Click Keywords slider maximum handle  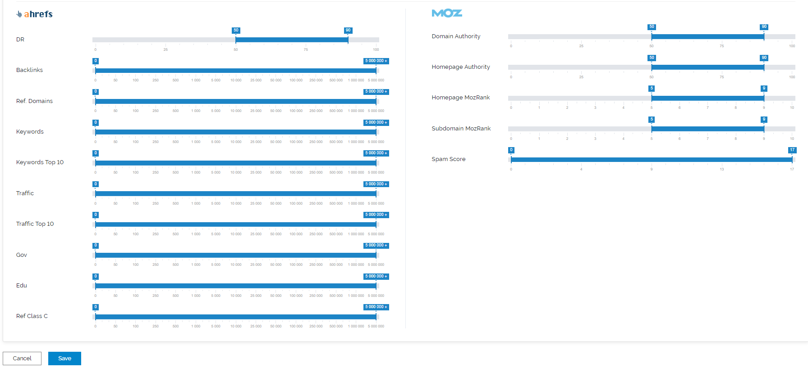click(376, 132)
